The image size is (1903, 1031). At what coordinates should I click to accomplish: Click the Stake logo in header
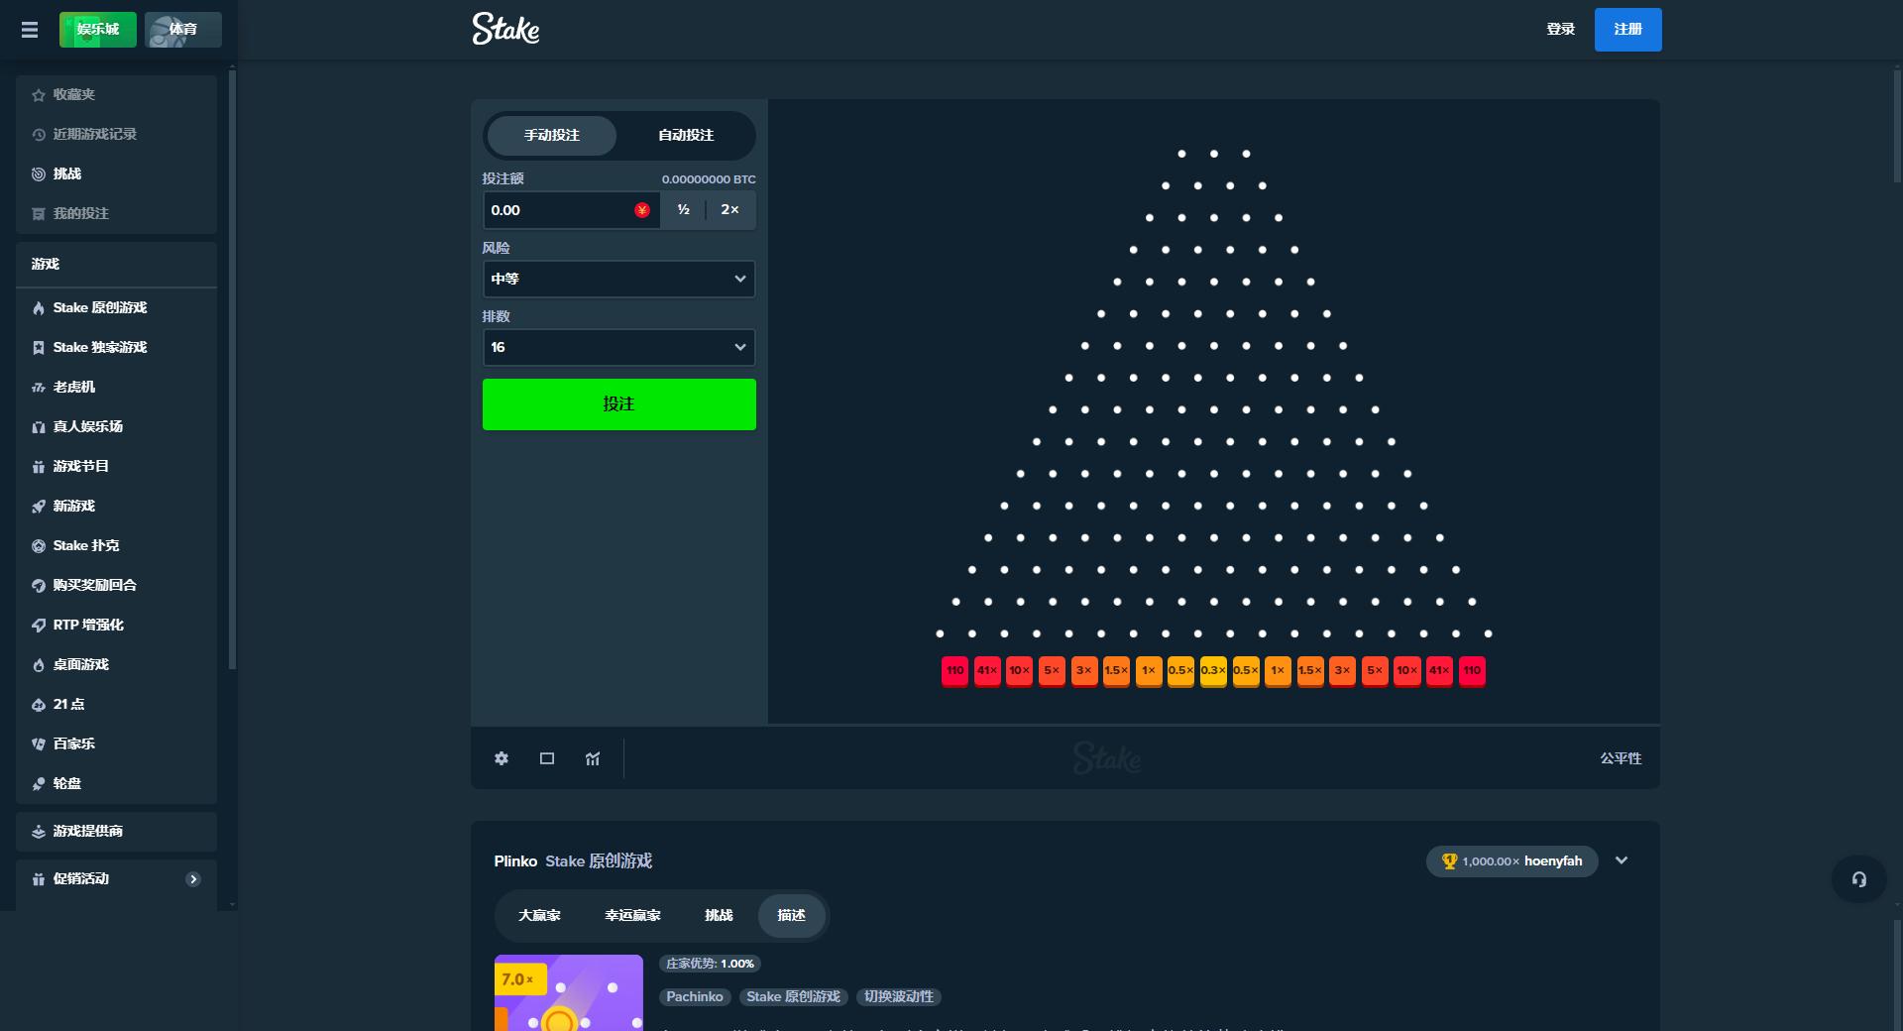click(x=505, y=29)
